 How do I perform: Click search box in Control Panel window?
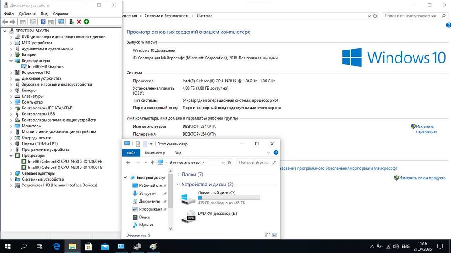point(414,16)
